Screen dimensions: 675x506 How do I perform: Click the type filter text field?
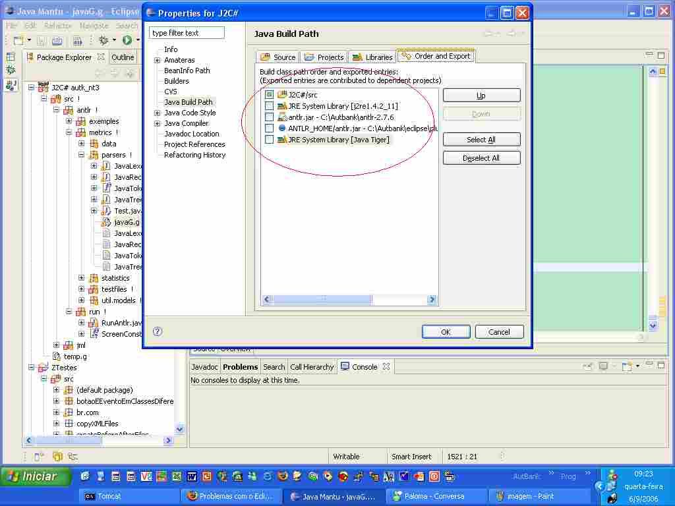pyautogui.click(x=187, y=33)
